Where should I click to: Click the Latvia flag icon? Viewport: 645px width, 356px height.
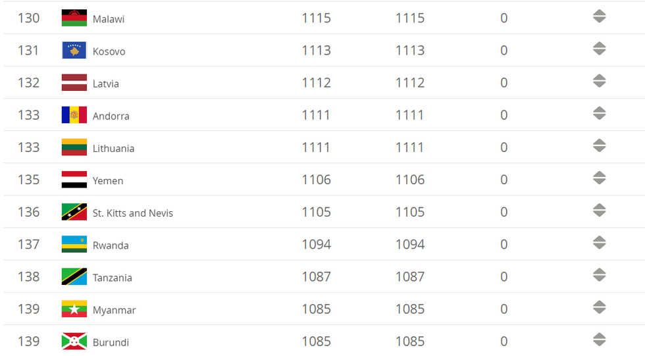click(74, 82)
